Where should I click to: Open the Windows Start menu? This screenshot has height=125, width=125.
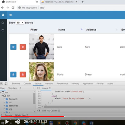coord(2,123)
